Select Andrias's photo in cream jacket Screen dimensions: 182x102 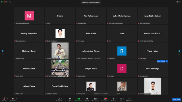coord(60,51)
